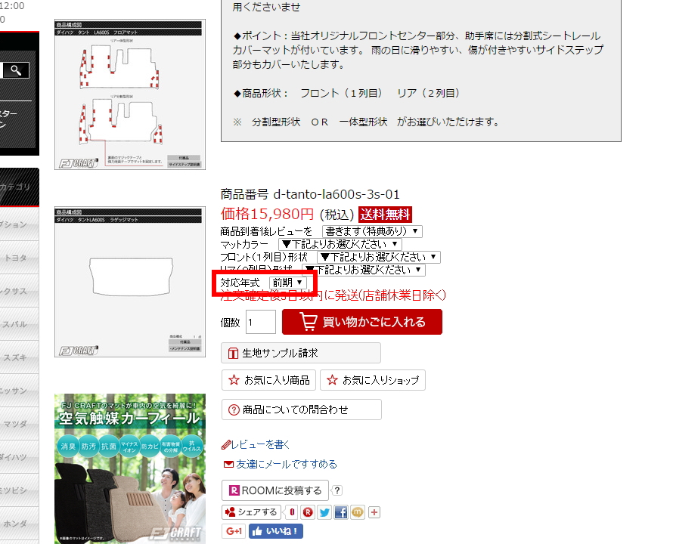Select トヨタ in category sidebar
The width and height of the screenshot is (673, 544).
pyautogui.click(x=15, y=258)
